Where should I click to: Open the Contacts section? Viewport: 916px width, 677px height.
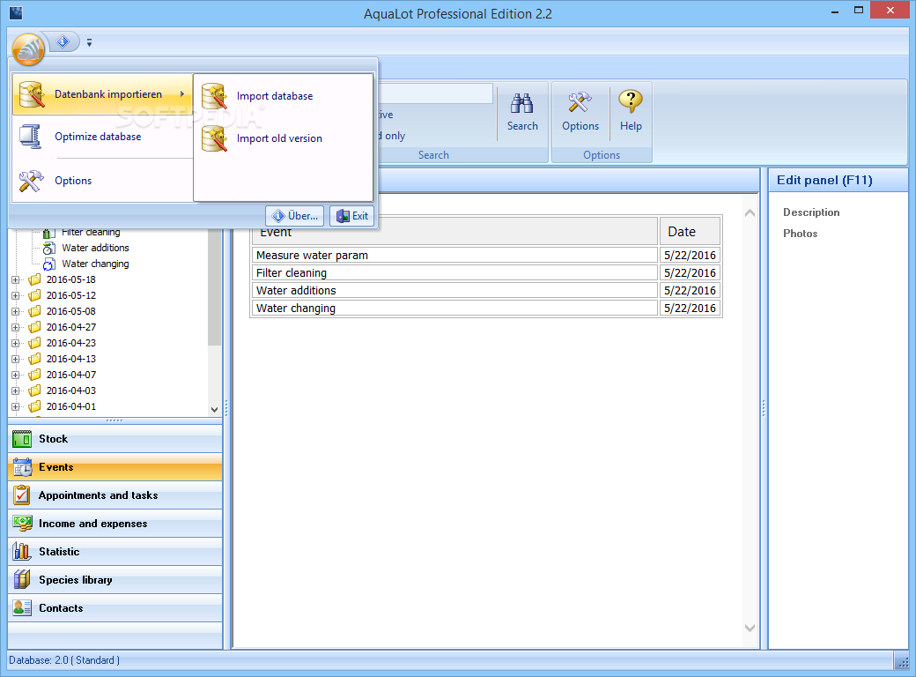(x=115, y=608)
